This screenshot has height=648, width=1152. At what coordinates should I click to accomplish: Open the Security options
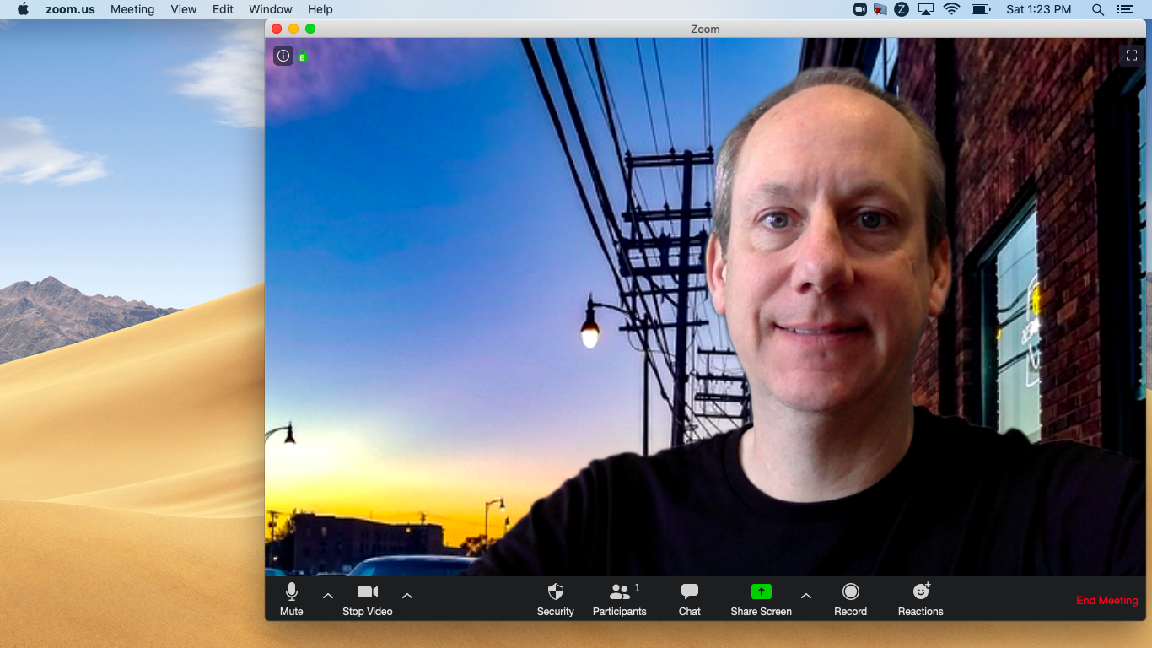pyautogui.click(x=555, y=599)
